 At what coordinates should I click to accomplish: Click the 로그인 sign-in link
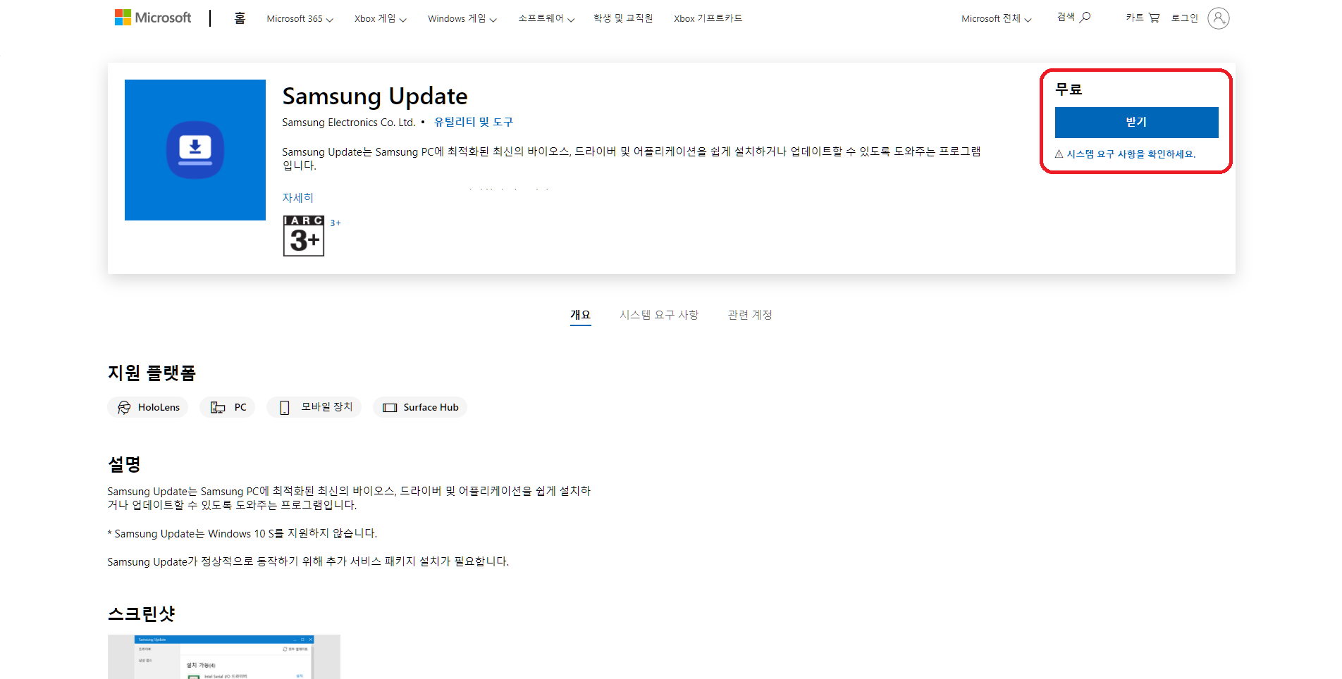click(1185, 18)
